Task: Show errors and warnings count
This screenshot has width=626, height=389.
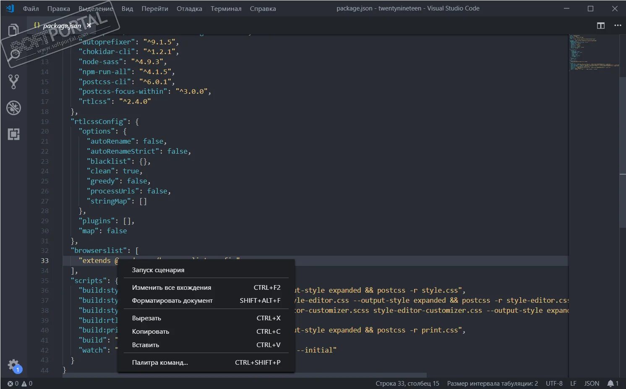Action: 20,383
